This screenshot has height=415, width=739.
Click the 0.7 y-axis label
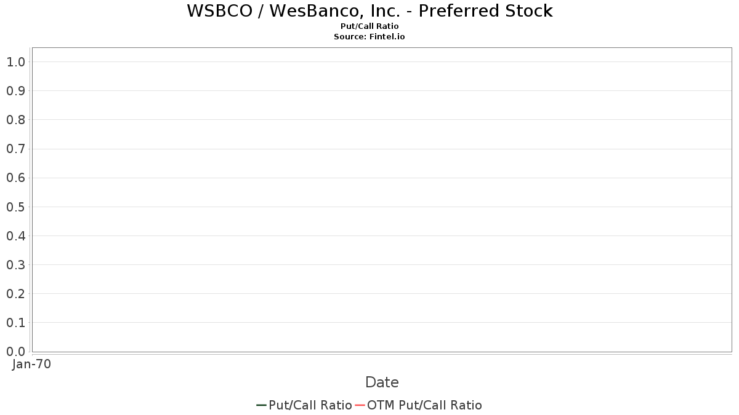pyautogui.click(x=15, y=149)
